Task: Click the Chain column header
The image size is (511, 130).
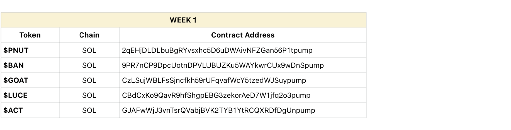Action: coord(89,35)
